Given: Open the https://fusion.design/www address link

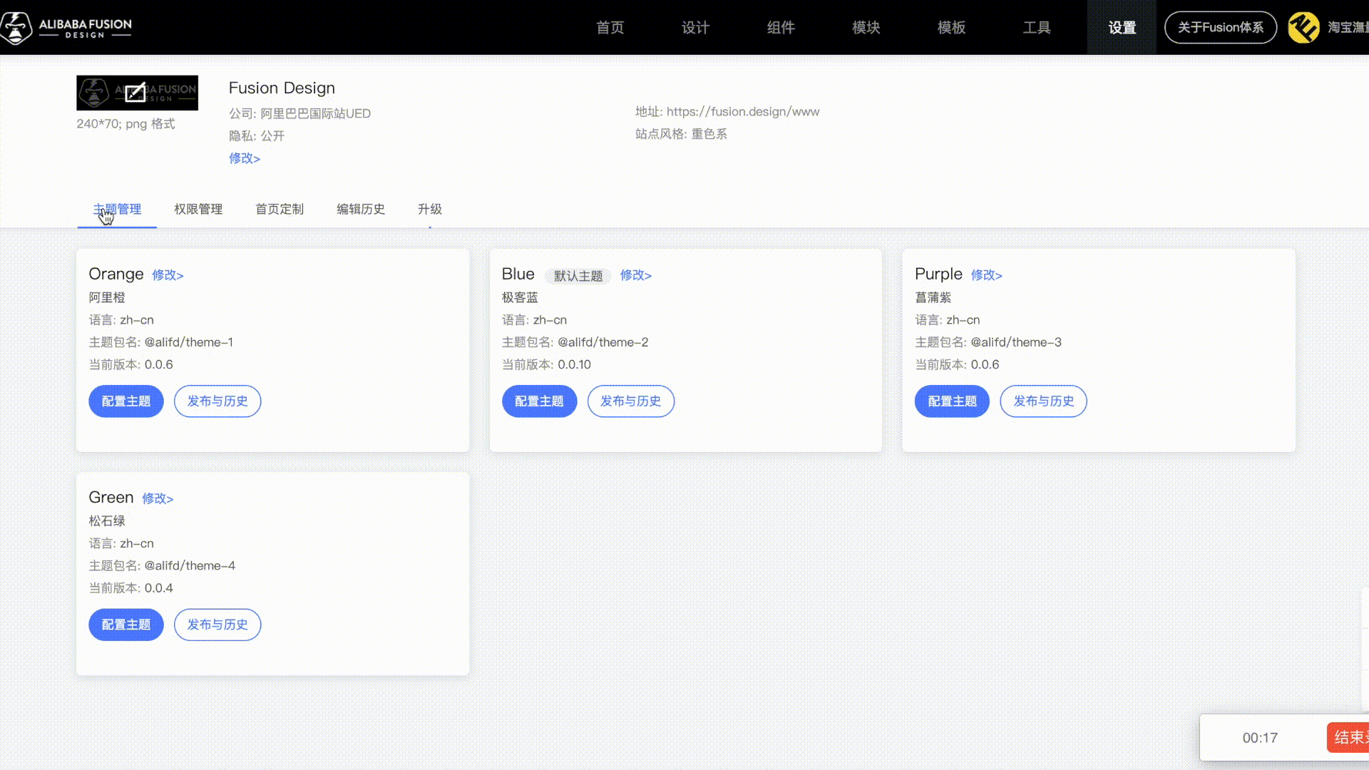Looking at the screenshot, I should 742,112.
